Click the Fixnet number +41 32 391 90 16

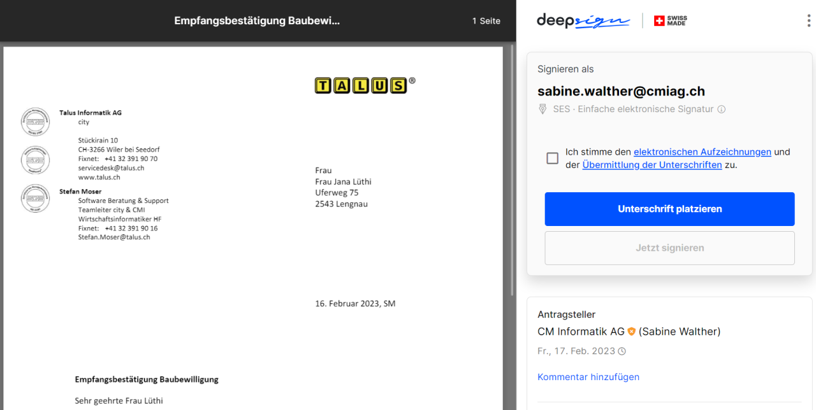pos(131,228)
